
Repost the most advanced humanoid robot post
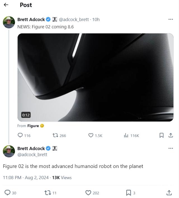click(48, 193)
